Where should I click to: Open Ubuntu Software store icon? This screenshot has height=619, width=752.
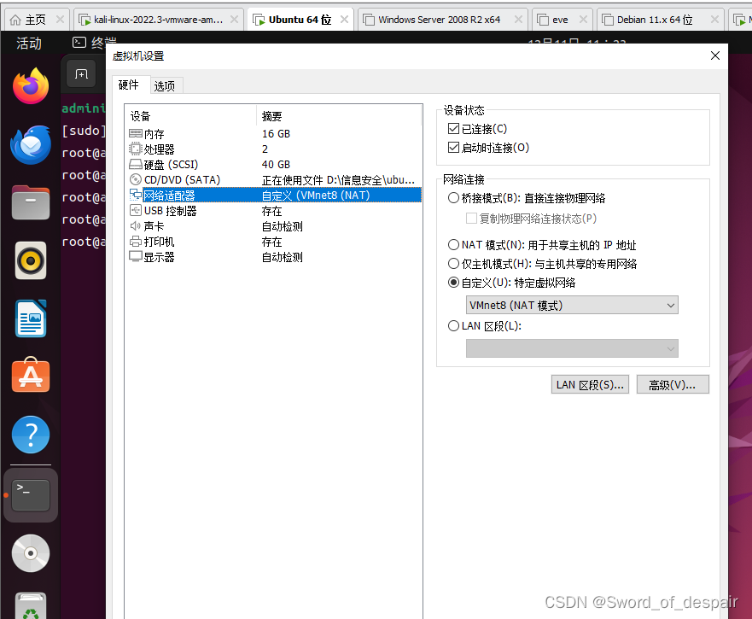[31, 377]
